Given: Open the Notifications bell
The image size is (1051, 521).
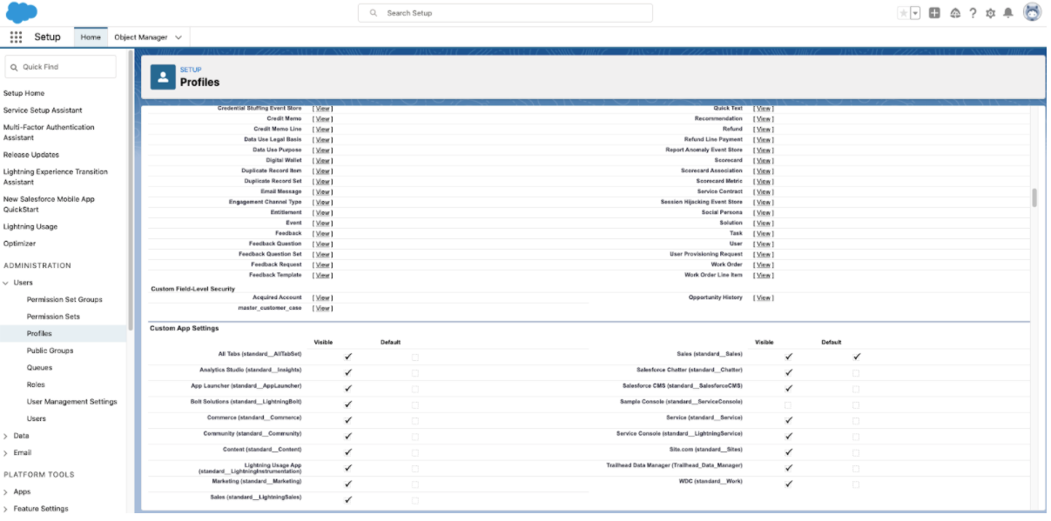Looking at the screenshot, I should pyautogui.click(x=1008, y=13).
